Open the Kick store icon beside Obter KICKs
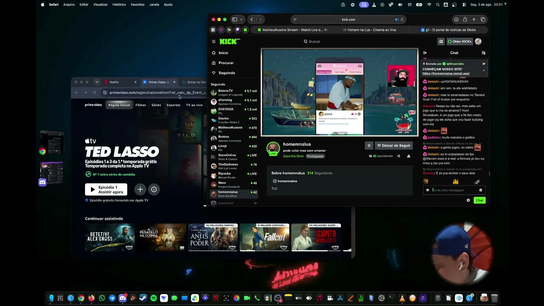 (x=441, y=41)
